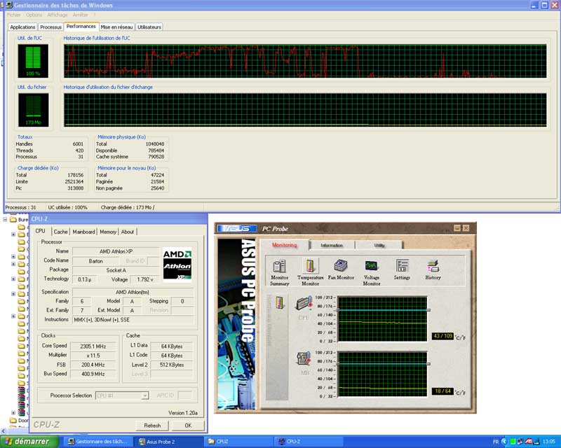Open the Cache tab in CPU-Z

click(60, 232)
